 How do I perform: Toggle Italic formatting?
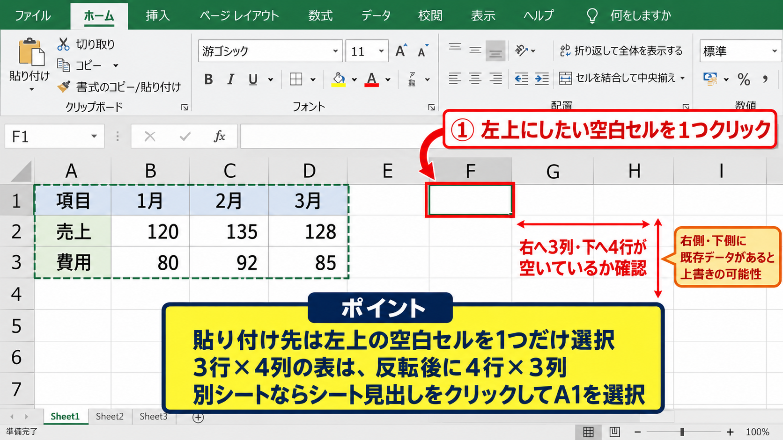pyautogui.click(x=230, y=79)
